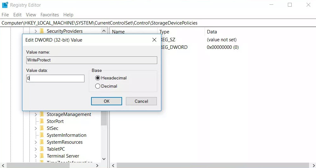Confirm the DWORD edit with OK
The image size is (316, 168).
click(106, 101)
